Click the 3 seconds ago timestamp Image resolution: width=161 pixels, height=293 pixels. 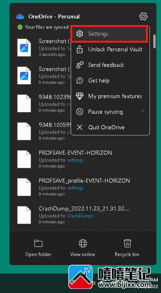coord(52,55)
